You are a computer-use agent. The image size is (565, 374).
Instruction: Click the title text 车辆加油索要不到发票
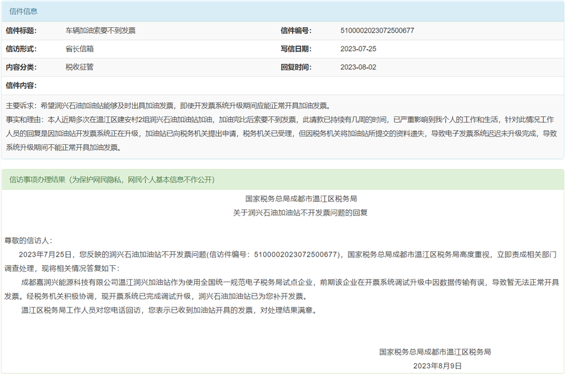(x=100, y=31)
